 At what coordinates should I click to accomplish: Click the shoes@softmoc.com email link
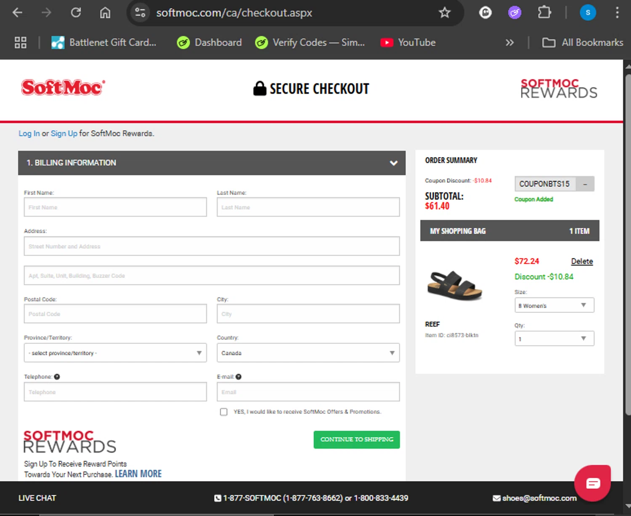click(539, 498)
